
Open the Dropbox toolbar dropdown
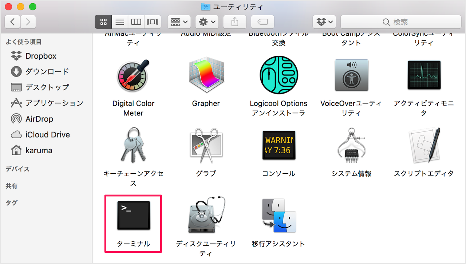pos(324,22)
